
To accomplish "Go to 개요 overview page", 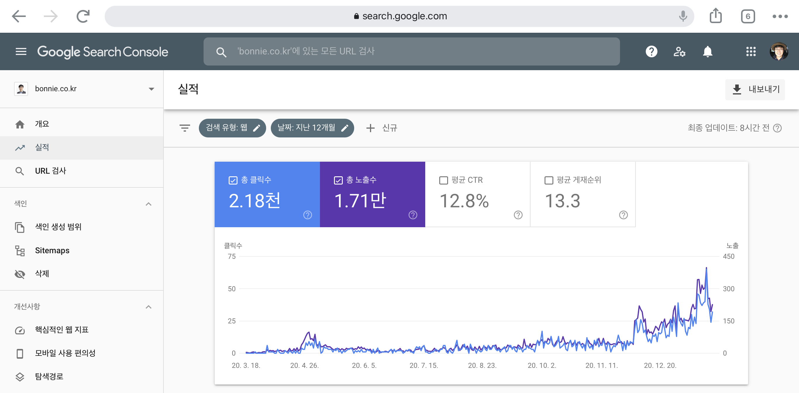I will coord(42,124).
